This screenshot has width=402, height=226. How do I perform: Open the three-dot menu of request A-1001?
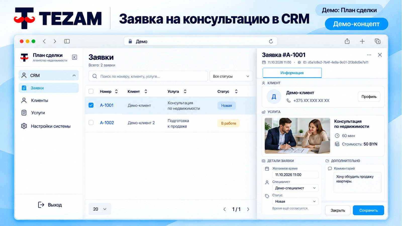[369, 55]
